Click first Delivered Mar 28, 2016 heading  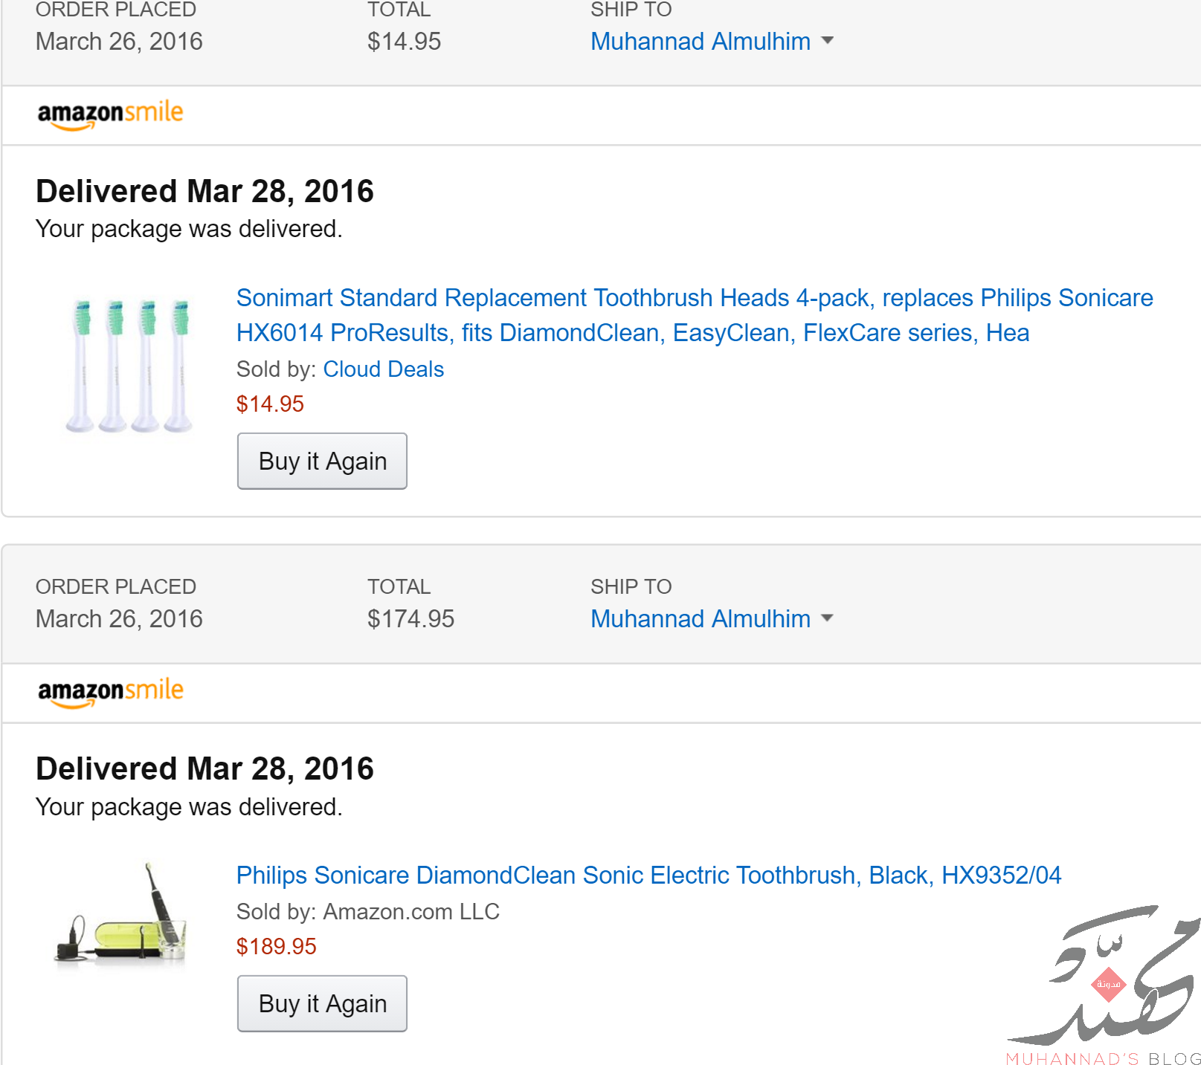pyautogui.click(x=205, y=191)
